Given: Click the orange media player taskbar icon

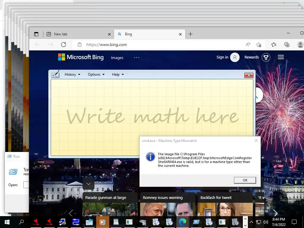Looking at the screenshot, I should [x=102, y=222].
